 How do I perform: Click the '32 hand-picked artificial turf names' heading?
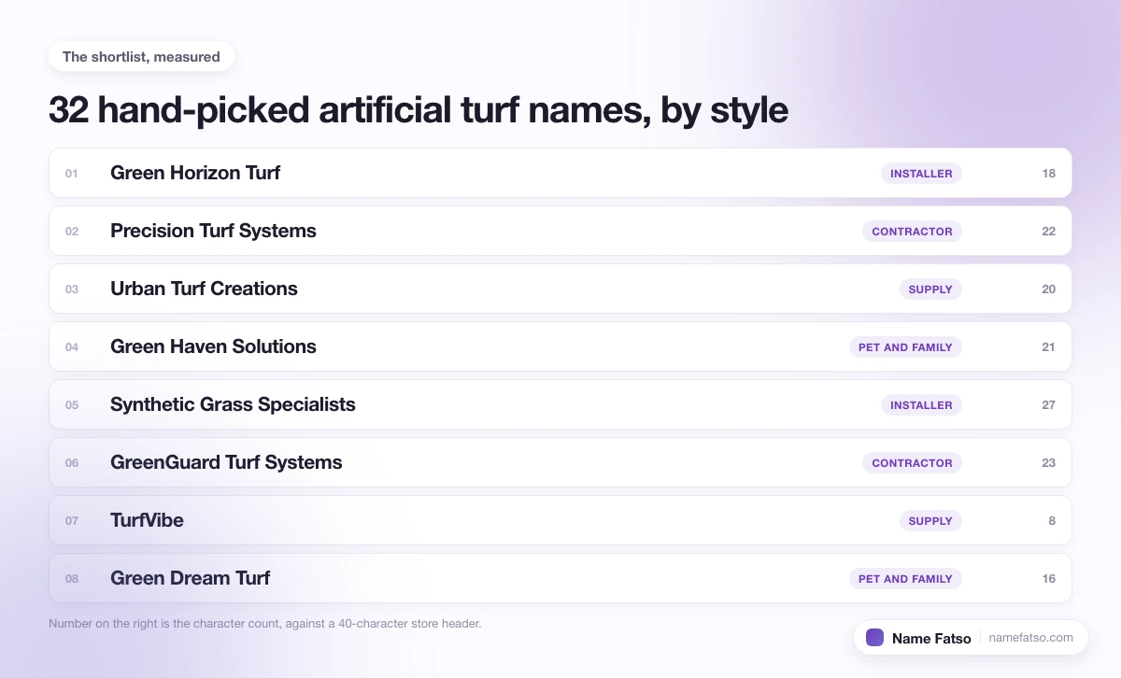point(419,110)
